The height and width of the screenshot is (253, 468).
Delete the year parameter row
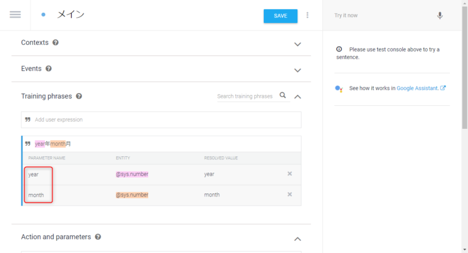tap(289, 174)
